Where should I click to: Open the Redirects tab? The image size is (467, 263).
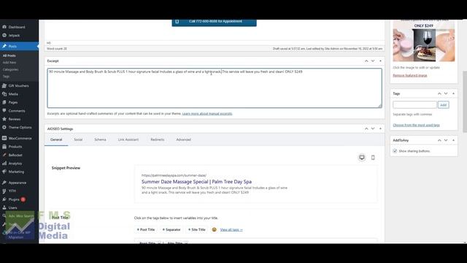(158, 140)
